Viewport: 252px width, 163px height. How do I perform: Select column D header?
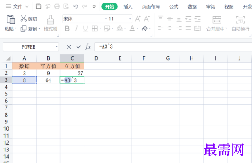(96, 58)
